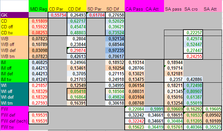This screenshot has height=131, width=223.
Task: Click the red 0,61704 SD Par cell
Action: pos(96,15)
